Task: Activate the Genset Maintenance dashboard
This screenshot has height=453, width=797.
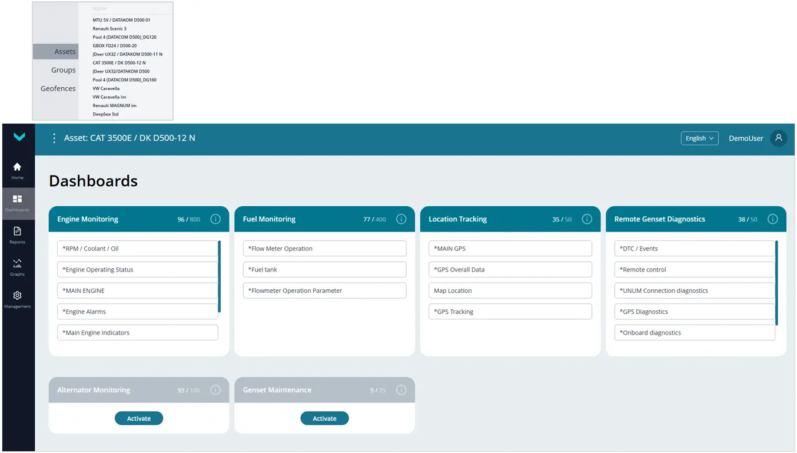Action: pyautogui.click(x=324, y=418)
